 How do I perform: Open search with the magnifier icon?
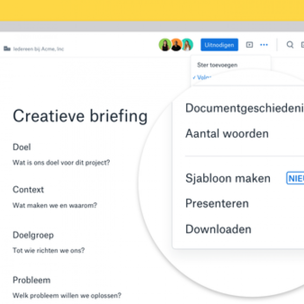[x=290, y=45]
